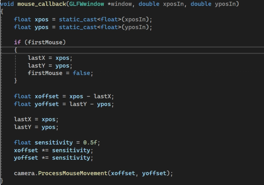Click the mouse_callback function name

pyautogui.click(x=42, y=4)
